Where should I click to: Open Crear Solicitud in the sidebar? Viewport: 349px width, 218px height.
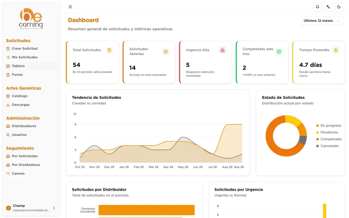click(x=31, y=48)
